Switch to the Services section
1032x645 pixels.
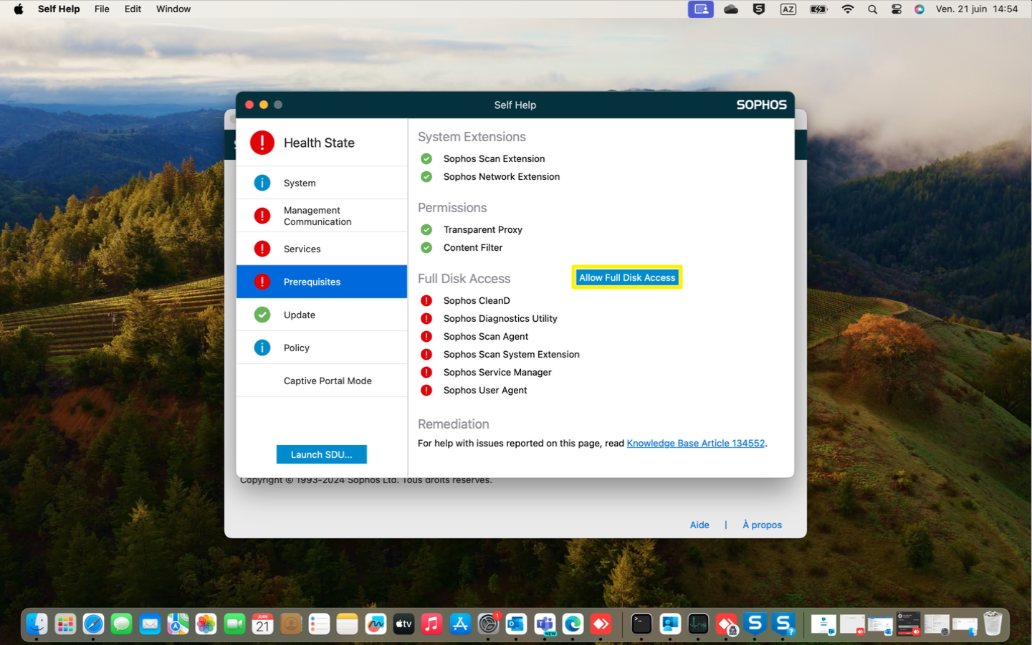(x=322, y=249)
